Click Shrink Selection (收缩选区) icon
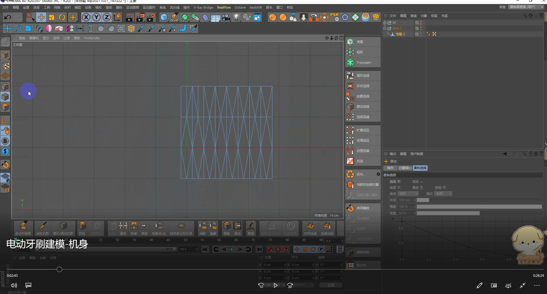The height and width of the screenshot is (294, 547). (350, 140)
